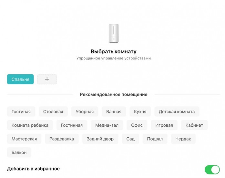The image size is (225, 178).
Task: Choose the Детская комната chip
Action: 177,112
